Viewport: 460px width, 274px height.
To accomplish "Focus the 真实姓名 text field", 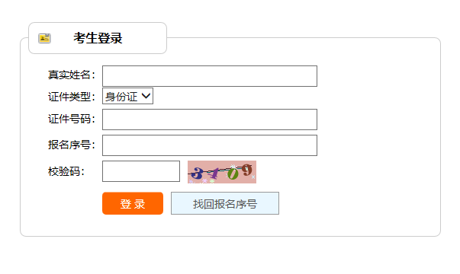I will [x=210, y=76].
